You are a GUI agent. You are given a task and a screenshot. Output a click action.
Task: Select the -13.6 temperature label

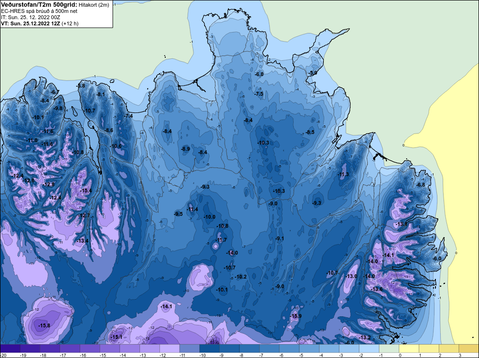tap(376, 289)
